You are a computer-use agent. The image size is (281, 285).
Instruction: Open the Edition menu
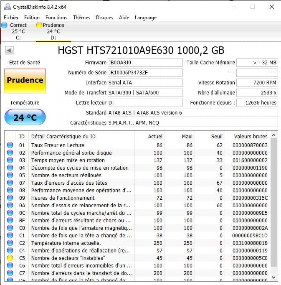32,18
